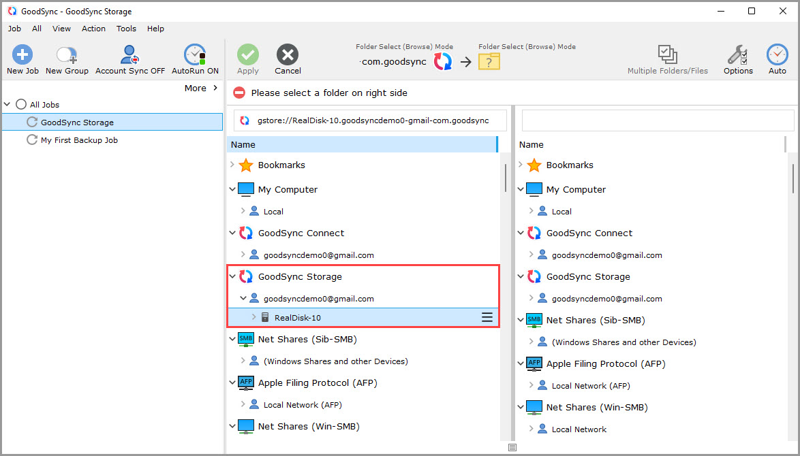Click left pane Net Shares (Win-SMB) icon
The width and height of the screenshot is (800, 456).
click(x=246, y=427)
